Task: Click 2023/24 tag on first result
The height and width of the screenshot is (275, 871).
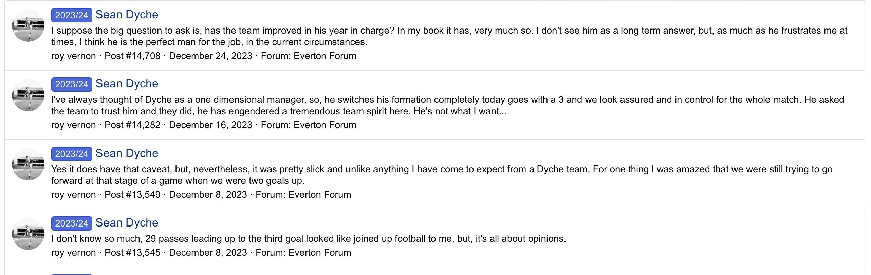Action: pos(72,15)
